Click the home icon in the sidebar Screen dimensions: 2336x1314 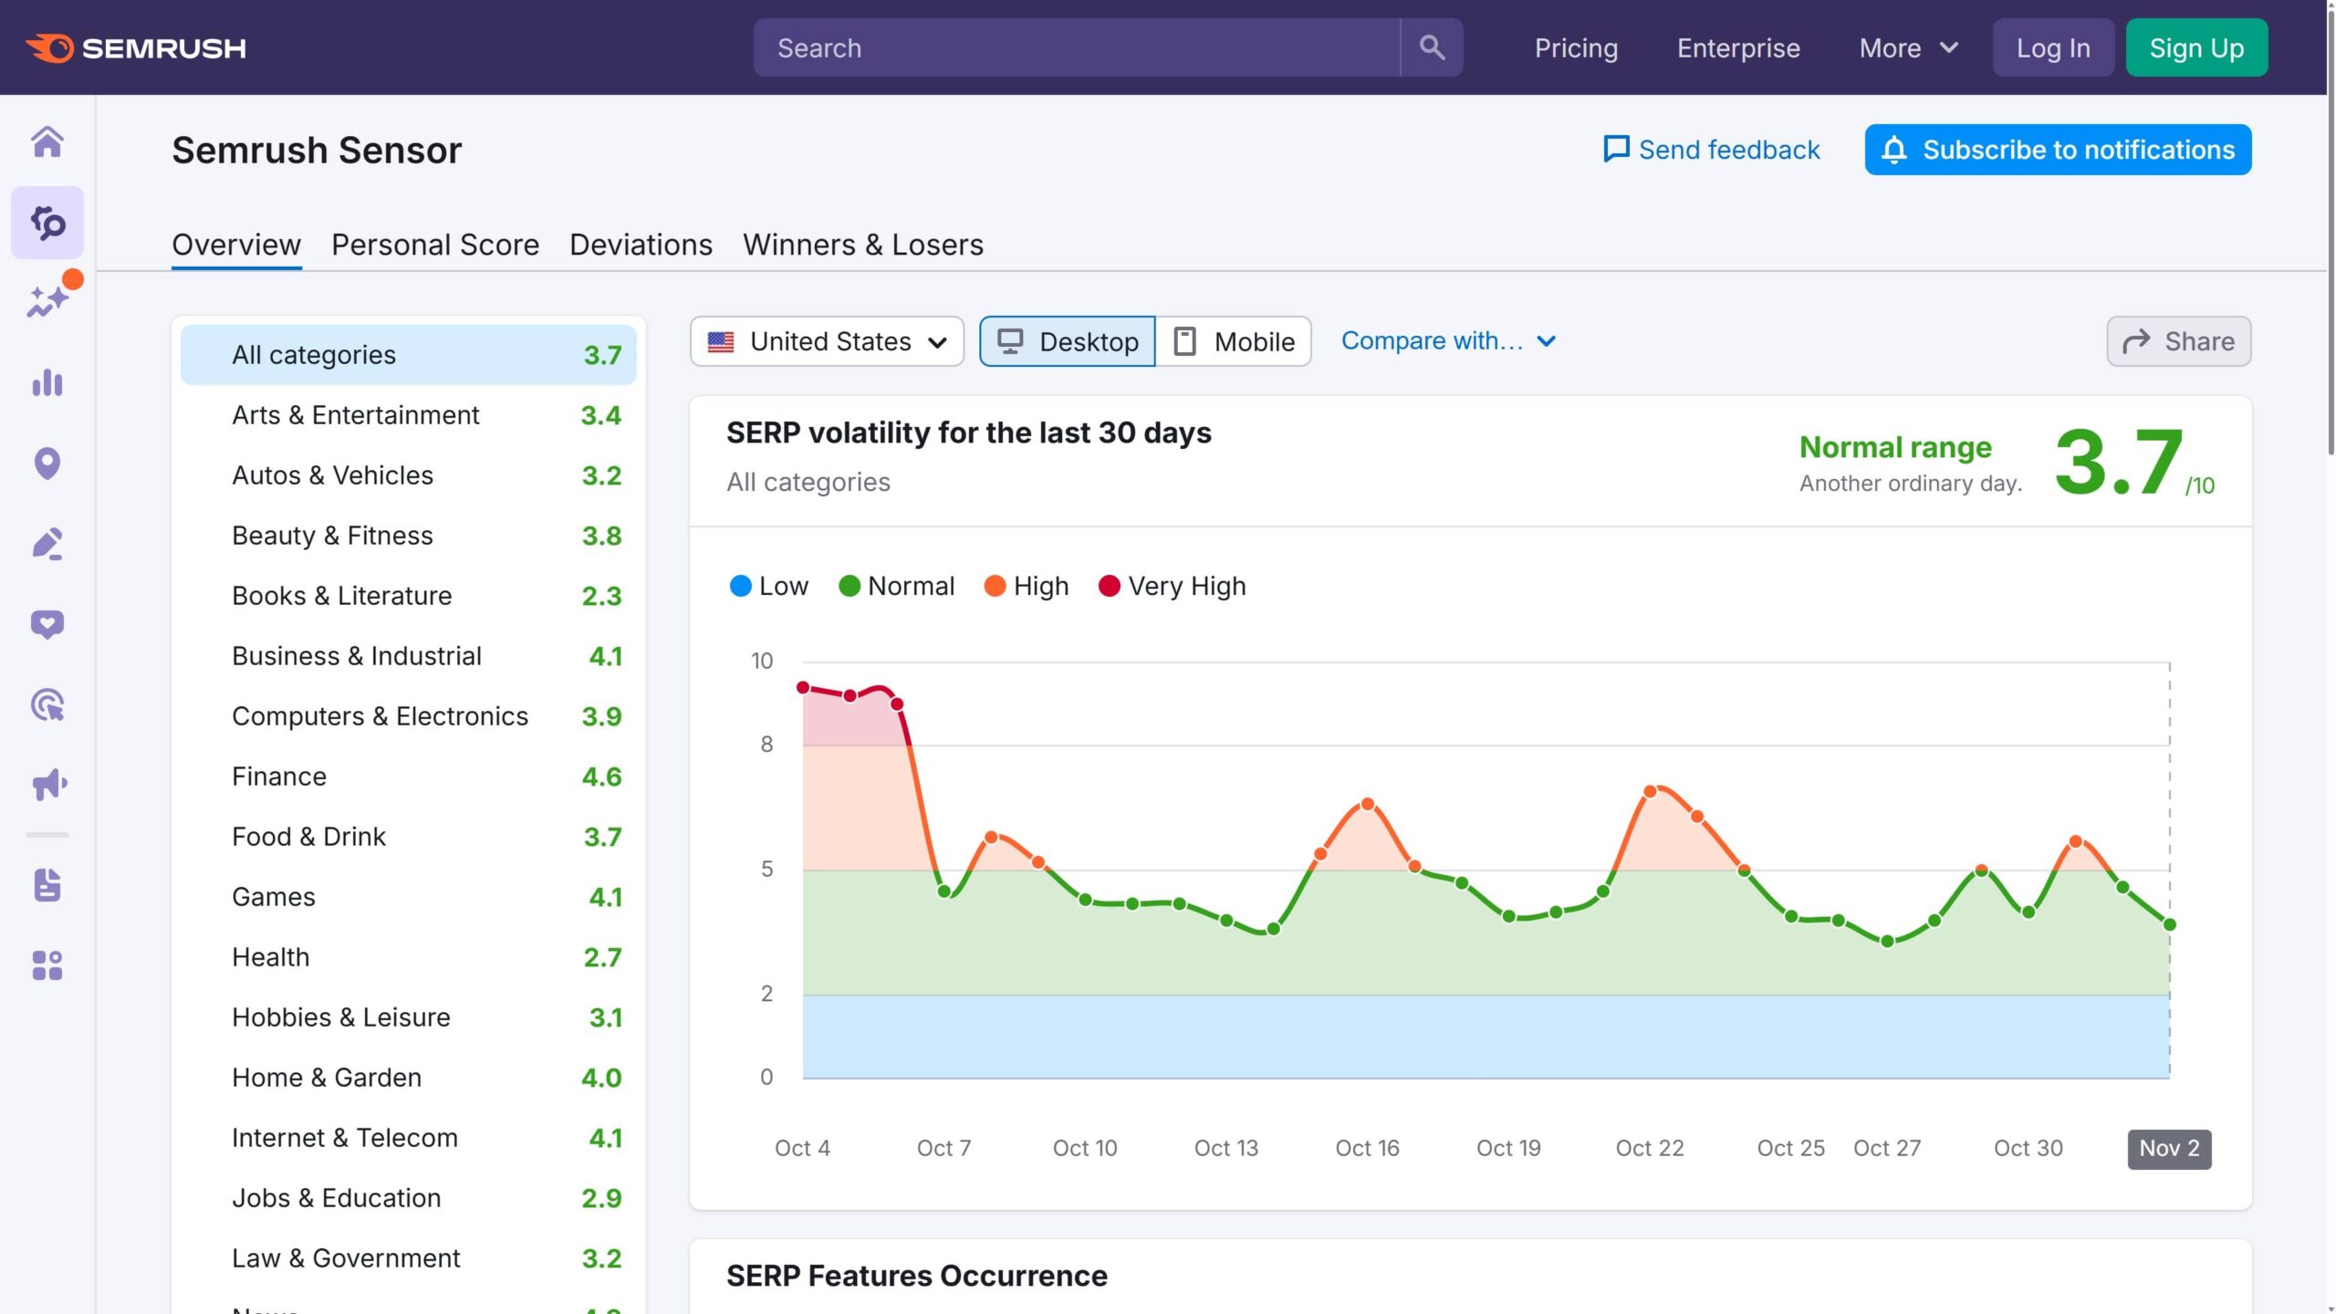click(47, 142)
